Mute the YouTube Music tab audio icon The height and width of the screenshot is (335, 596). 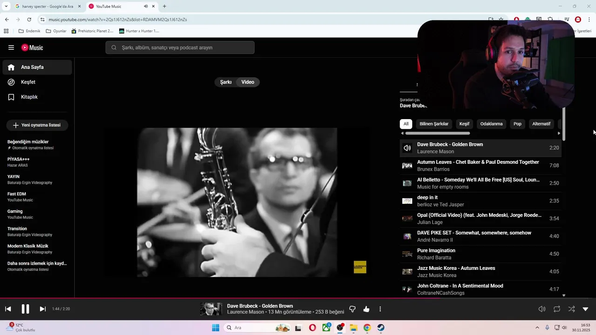[146, 7]
